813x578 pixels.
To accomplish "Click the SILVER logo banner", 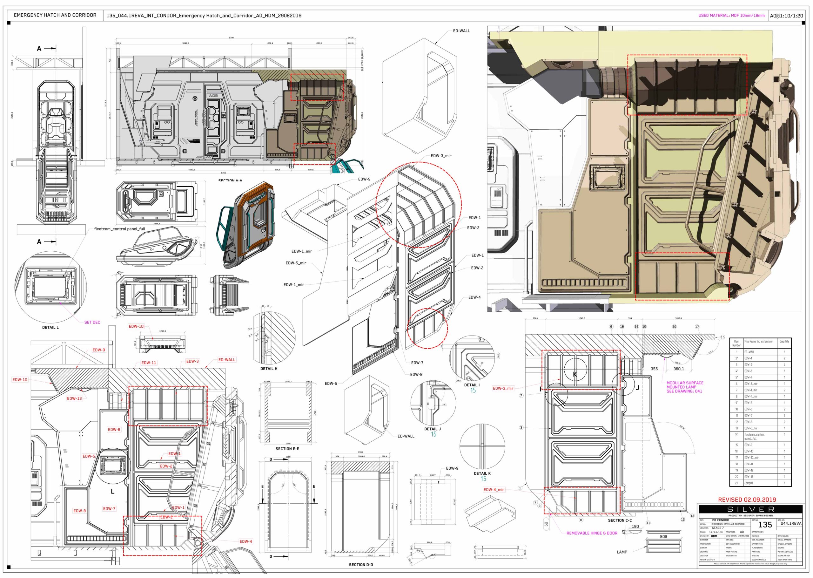I will coord(751,509).
